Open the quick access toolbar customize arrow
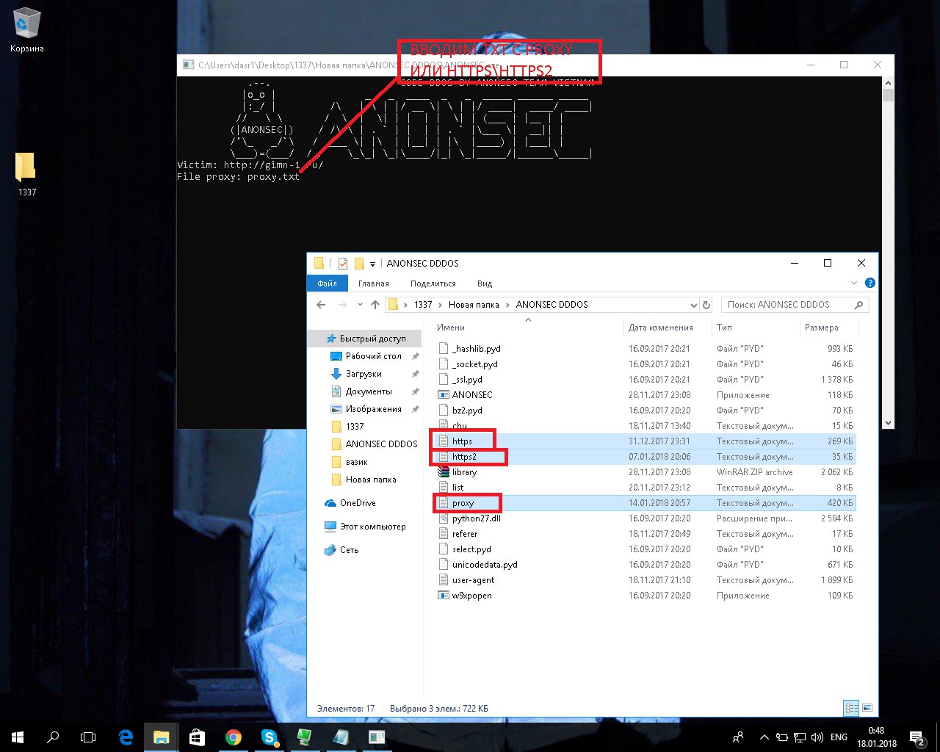 (372, 264)
